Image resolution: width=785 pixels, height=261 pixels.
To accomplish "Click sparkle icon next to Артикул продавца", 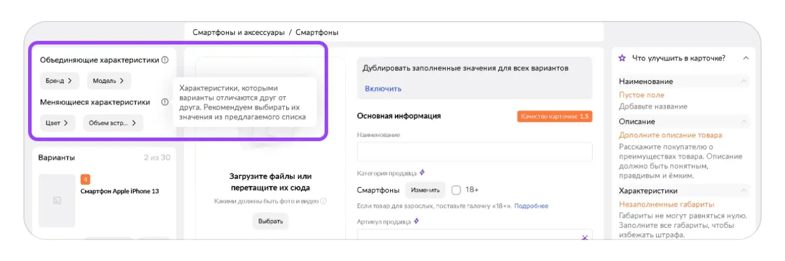I will [x=415, y=221].
